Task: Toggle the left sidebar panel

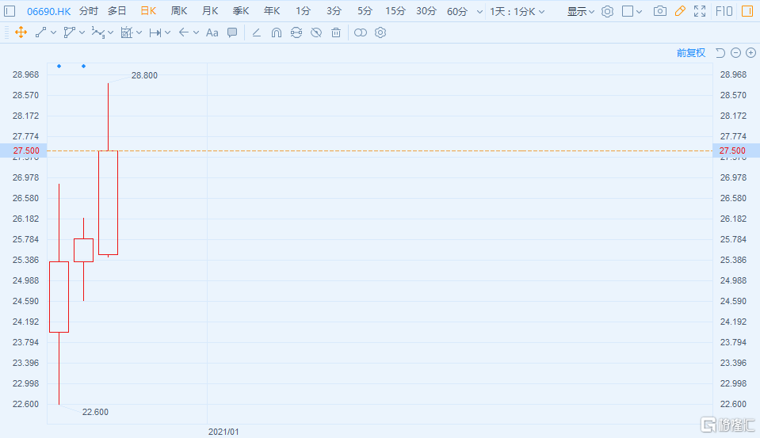Action: coord(10,11)
